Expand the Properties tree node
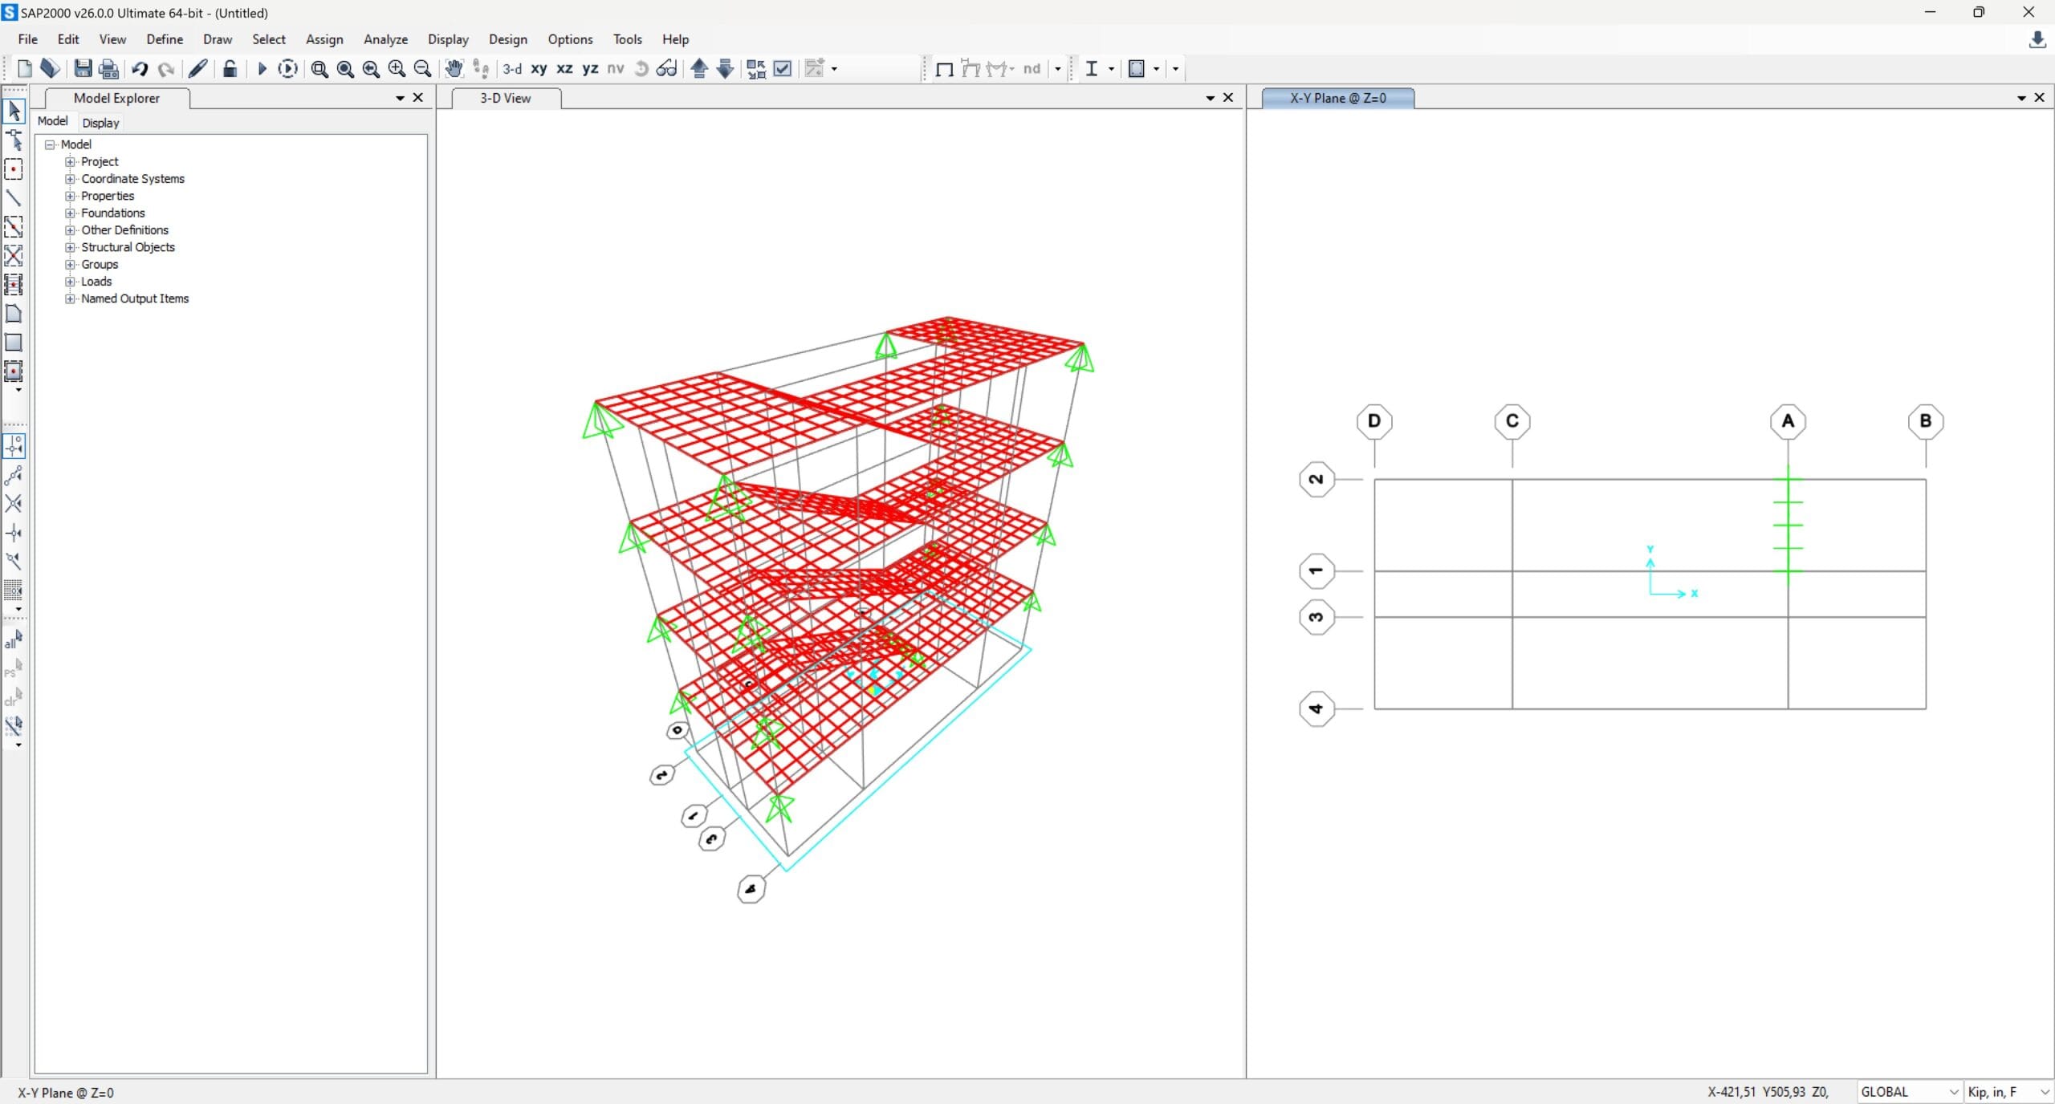 [70, 196]
